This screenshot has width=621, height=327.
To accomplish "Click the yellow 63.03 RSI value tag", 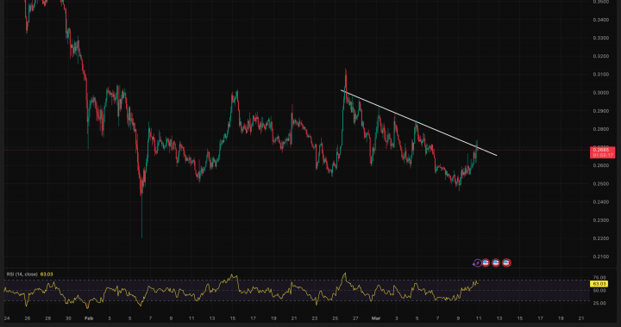I will point(599,284).
